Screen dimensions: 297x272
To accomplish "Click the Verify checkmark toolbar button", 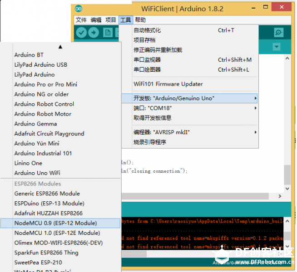I will click(81, 33).
